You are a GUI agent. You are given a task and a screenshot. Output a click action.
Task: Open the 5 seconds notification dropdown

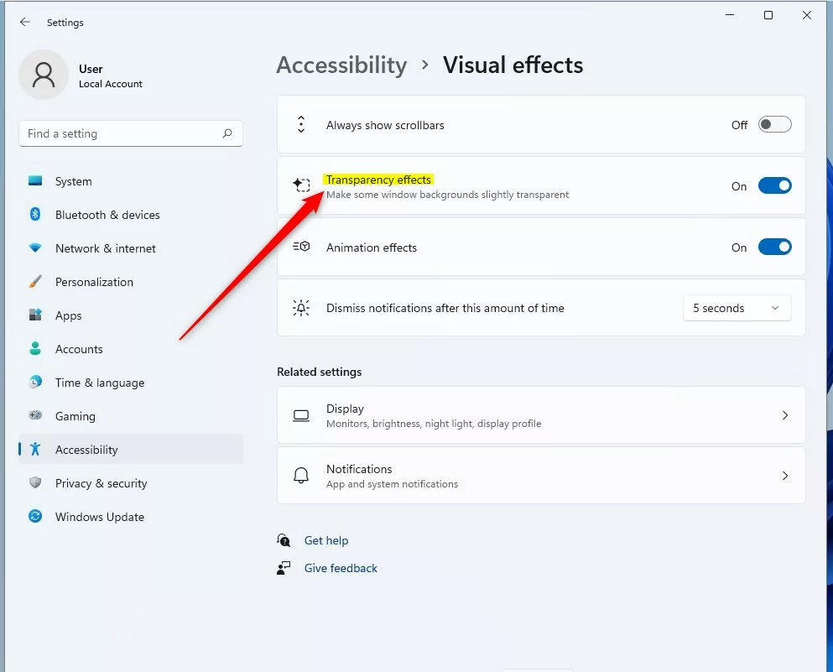coord(737,308)
